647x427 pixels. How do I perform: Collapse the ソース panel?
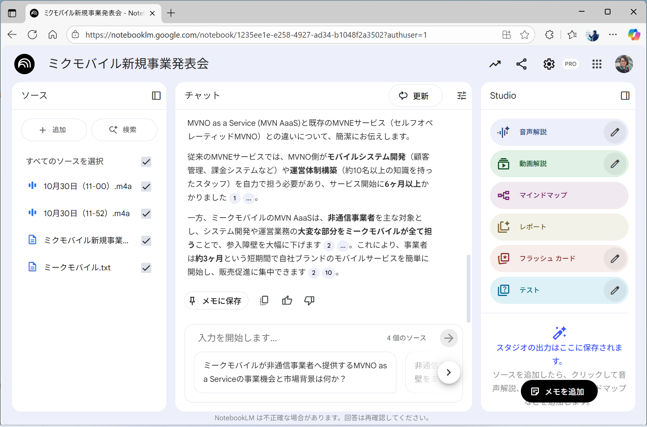(x=156, y=96)
